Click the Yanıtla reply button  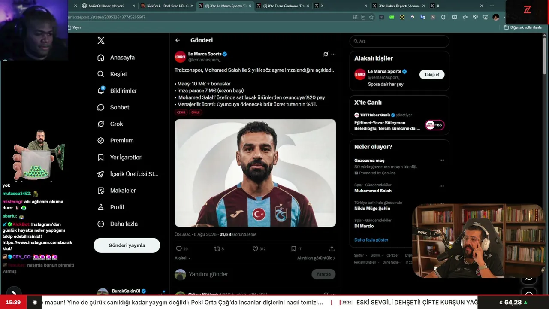(323, 274)
